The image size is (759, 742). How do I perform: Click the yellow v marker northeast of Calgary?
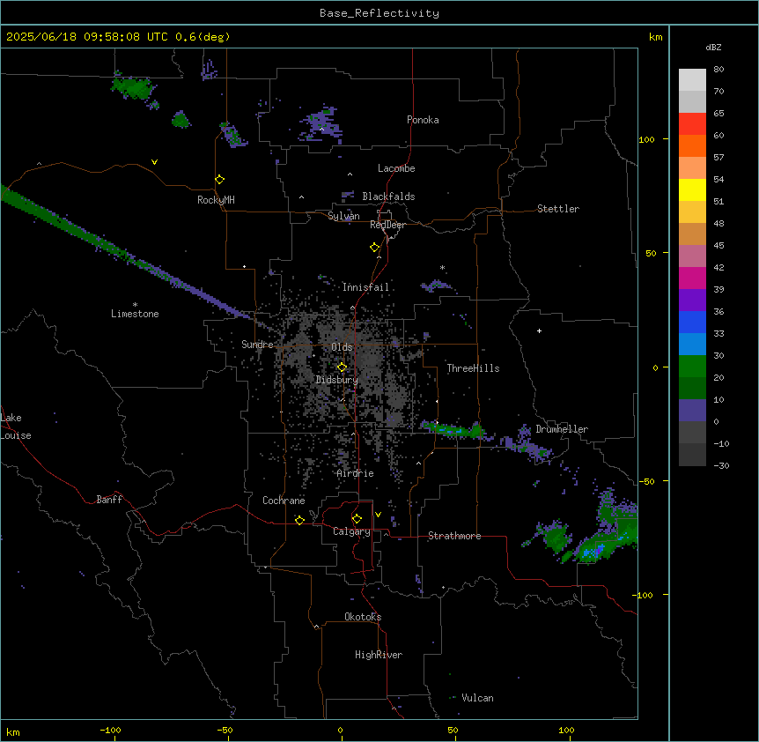coord(378,515)
